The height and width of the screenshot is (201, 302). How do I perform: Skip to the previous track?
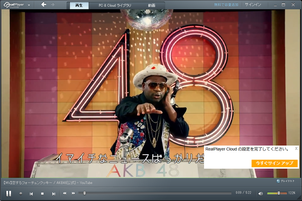pyautogui.click(x=31, y=194)
